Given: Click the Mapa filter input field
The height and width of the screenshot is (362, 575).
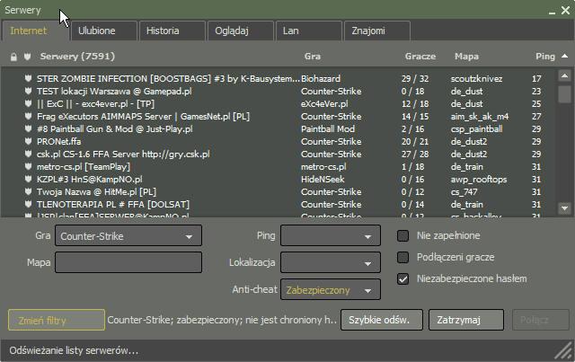Looking at the screenshot, I should tap(128, 262).
